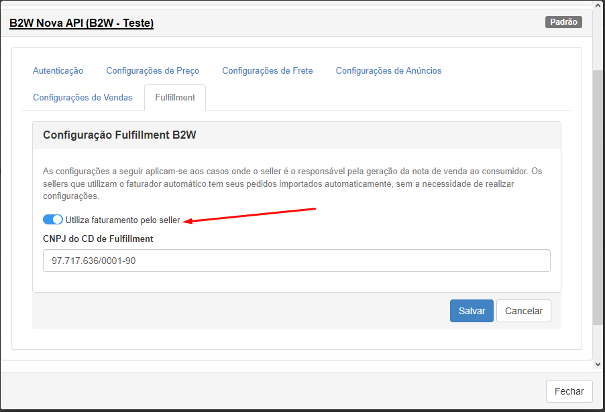Click B2W Nova API (B2W - Teste) title link

click(81, 23)
